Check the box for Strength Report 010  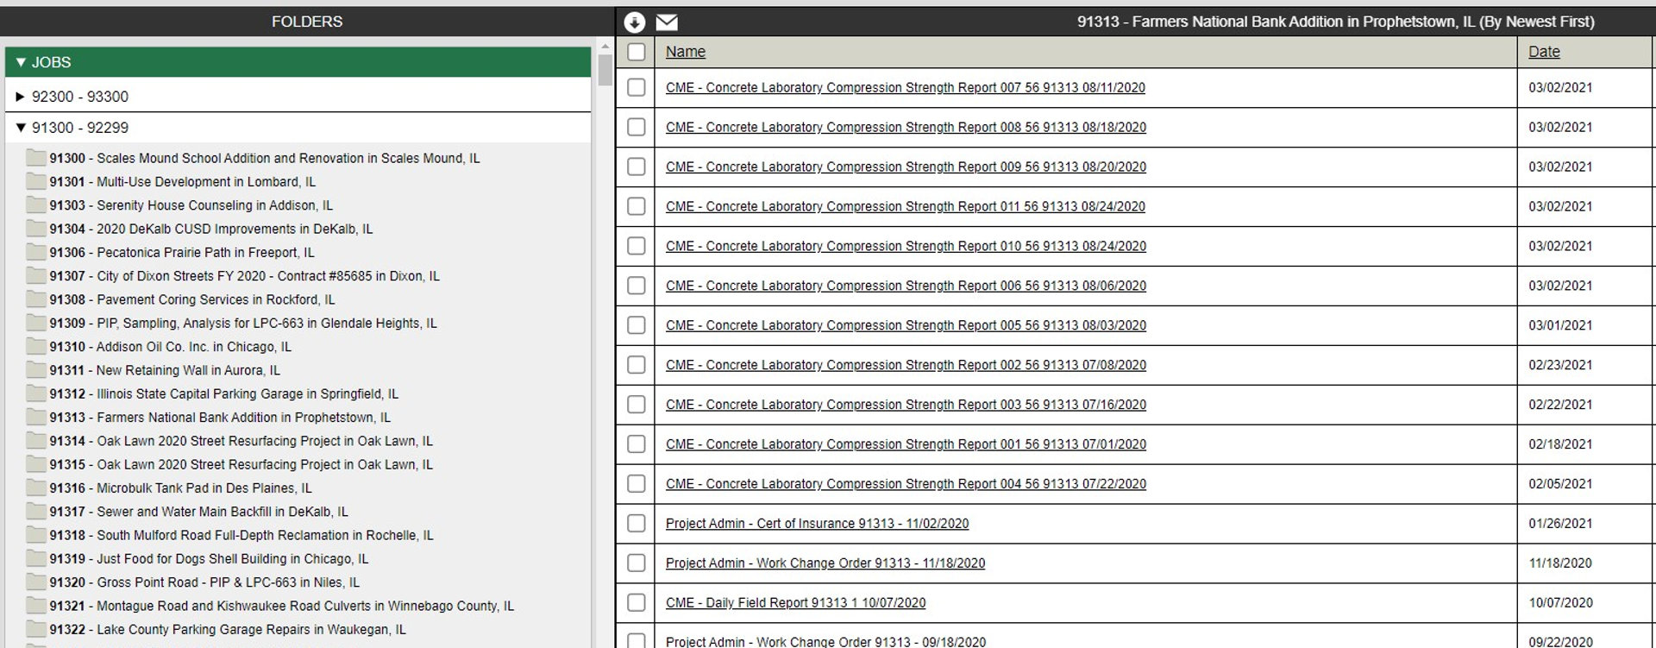pos(636,246)
